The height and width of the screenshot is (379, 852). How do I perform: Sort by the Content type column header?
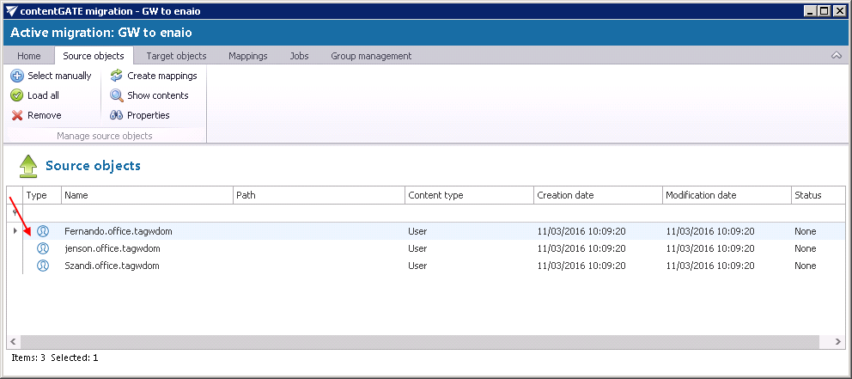coord(469,195)
